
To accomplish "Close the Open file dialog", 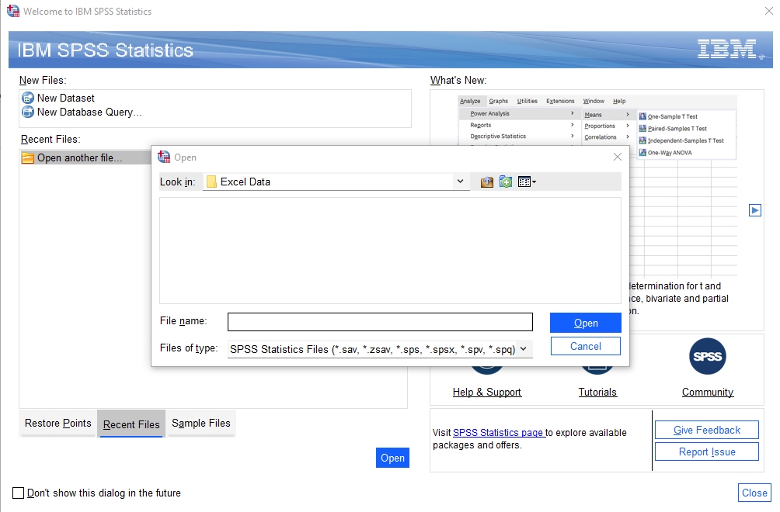I will tap(618, 157).
